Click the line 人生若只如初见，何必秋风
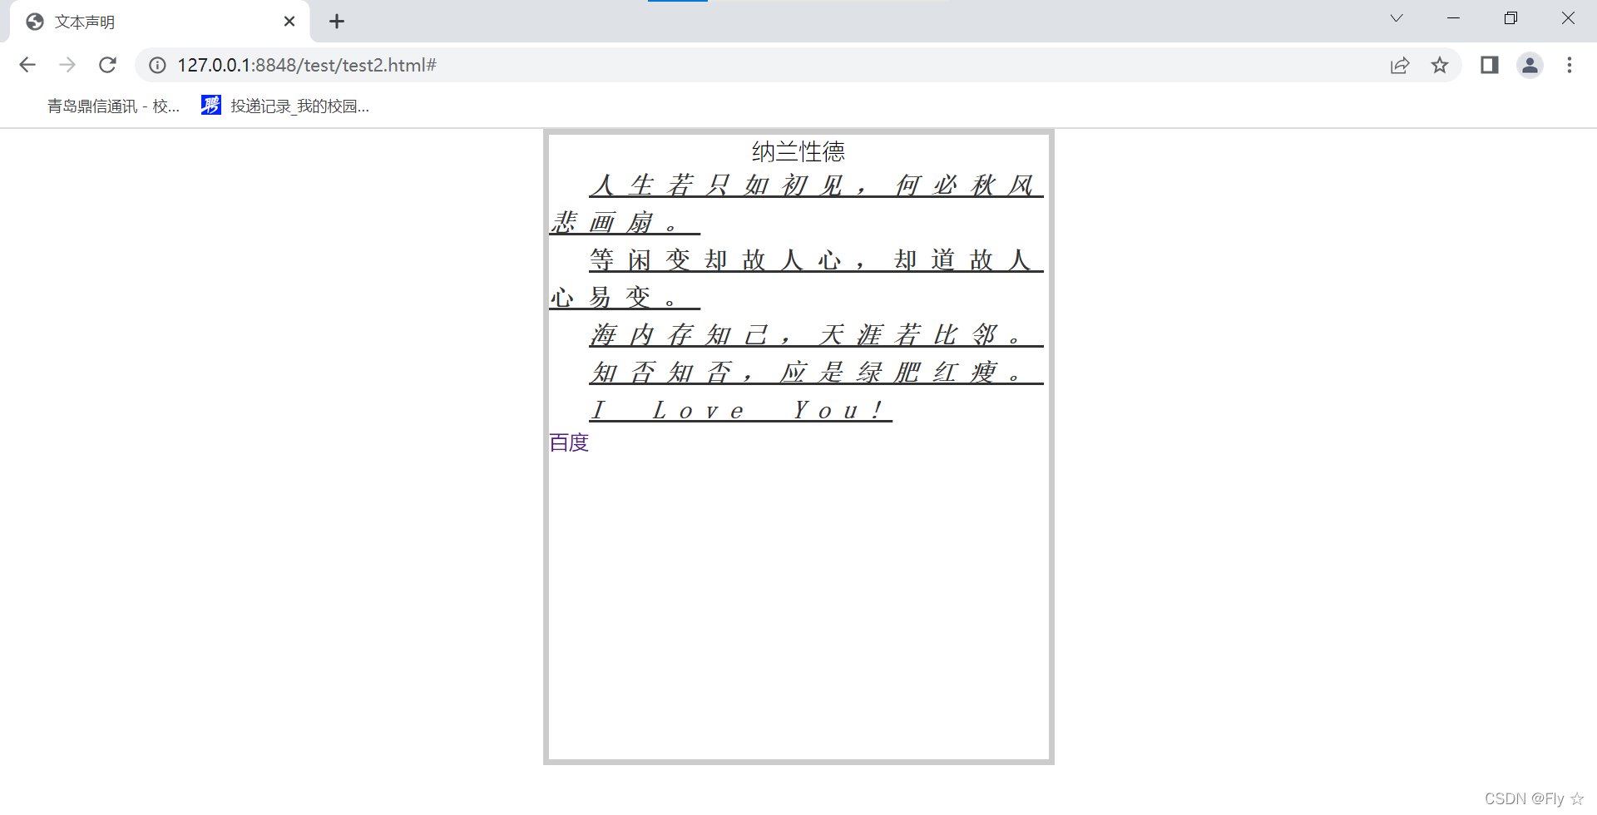1597x815 pixels. [x=816, y=185]
